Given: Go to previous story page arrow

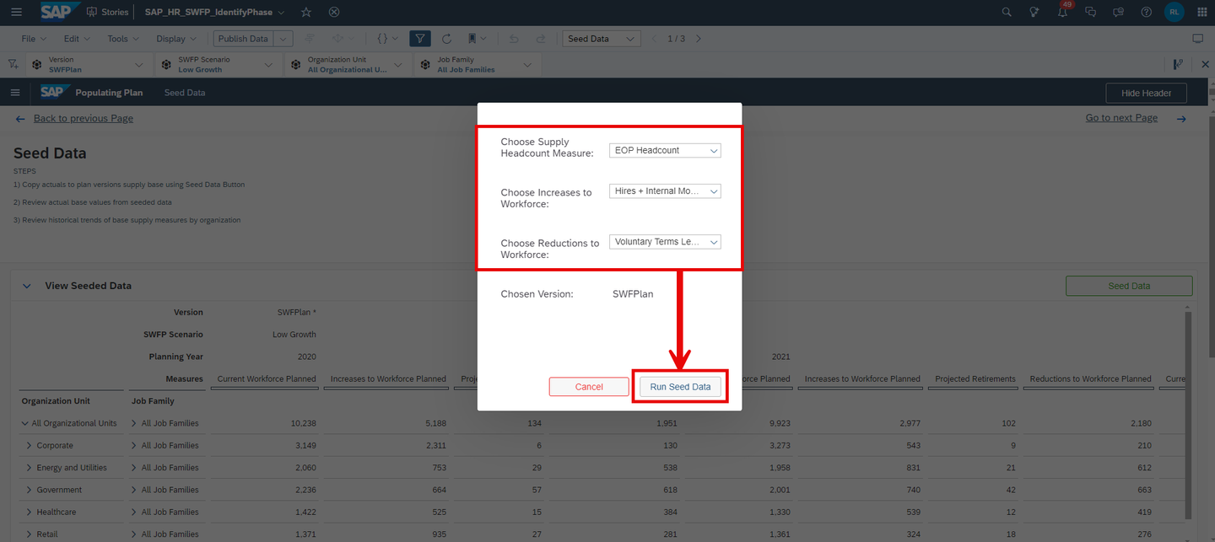Looking at the screenshot, I should 653,39.
